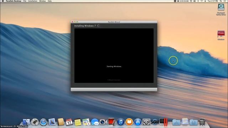Image resolution: width=228 pixels, height=128 pixels.
Task: Open the orange iBooks icon in Dock
Action: pyautogui.click(x=129, y=122)
